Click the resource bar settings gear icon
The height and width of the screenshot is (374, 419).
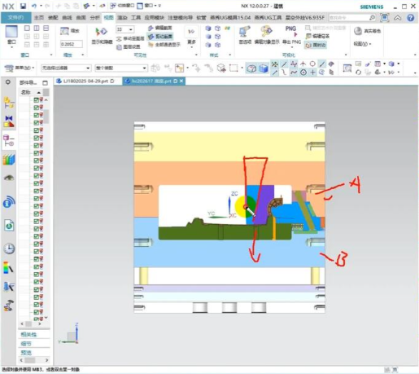point(8,82)
